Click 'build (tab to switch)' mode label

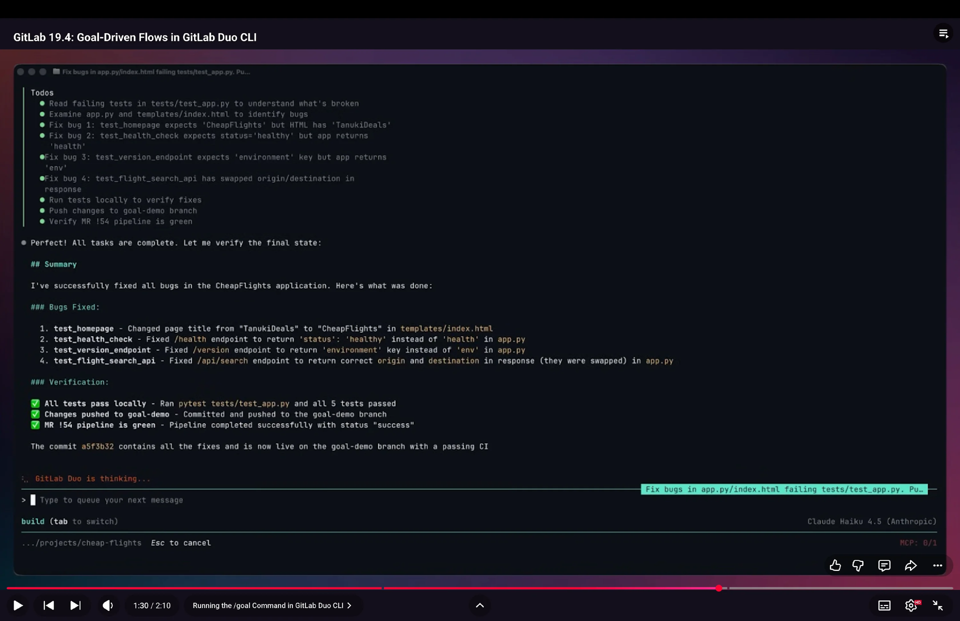[69, 521]
